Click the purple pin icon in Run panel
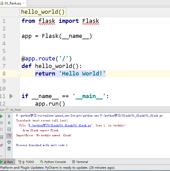 tap(1, 145)
